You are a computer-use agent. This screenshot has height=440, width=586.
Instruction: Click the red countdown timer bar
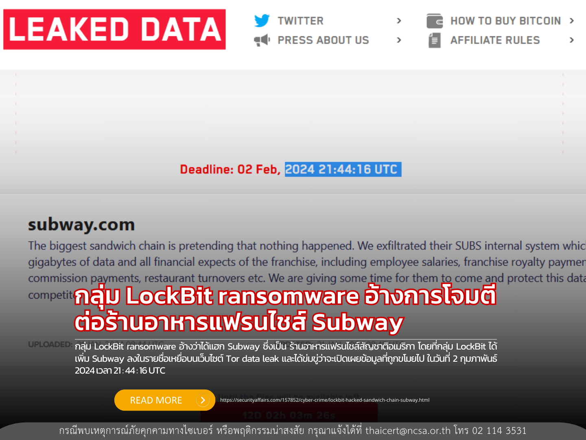point(289,415)
